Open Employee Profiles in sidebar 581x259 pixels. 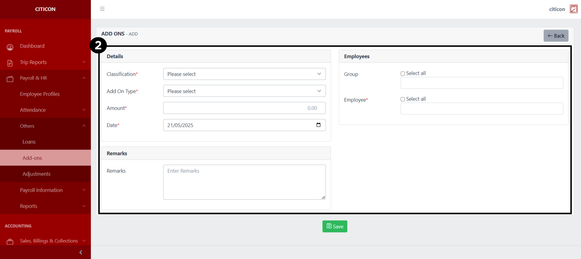click(40, 94)
